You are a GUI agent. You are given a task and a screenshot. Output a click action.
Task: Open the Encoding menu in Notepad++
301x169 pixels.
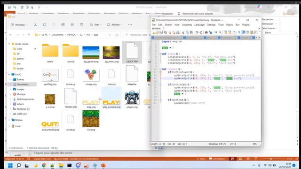pyautogui.click(x=187, y=25)
